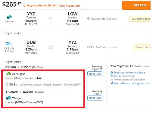Click the Power outlet not available icon
This screenshot has width=153, height=113.
pyautogui.click(x=112, y=80)
